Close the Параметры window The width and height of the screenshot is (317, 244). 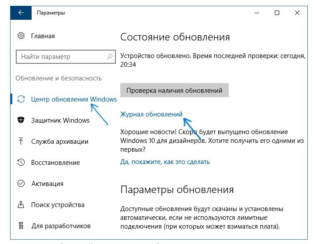point(297,13)
